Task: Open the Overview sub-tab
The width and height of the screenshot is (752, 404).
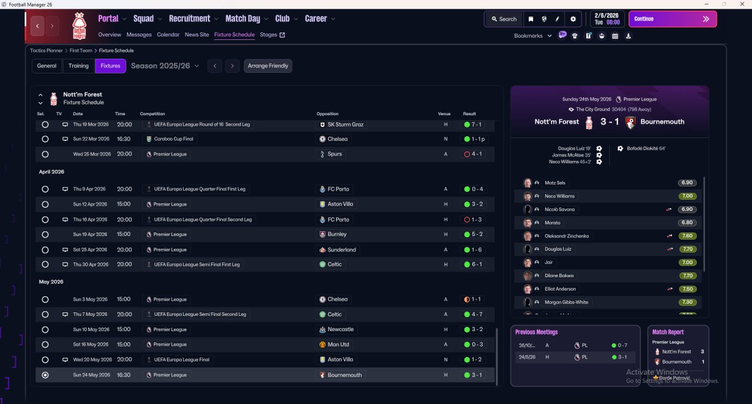Action: (x=110, y=35)
